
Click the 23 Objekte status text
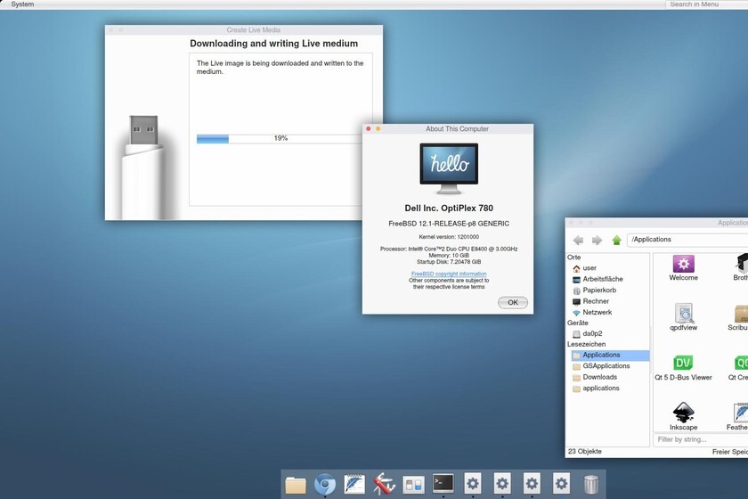[584, 451]
